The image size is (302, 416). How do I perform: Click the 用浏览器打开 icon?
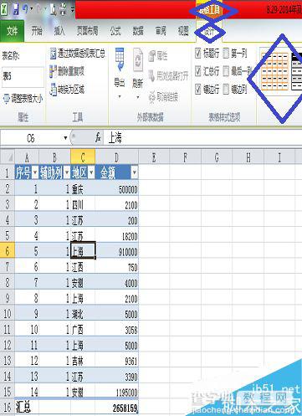[151, 75]
